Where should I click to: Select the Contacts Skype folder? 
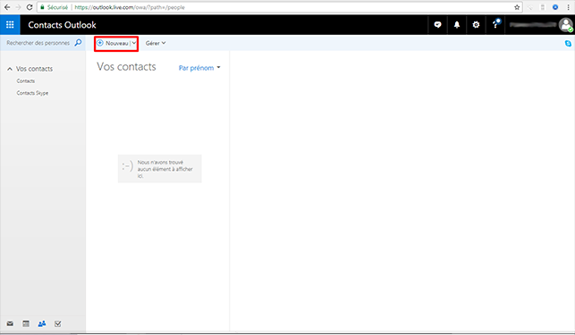pyautogui.click(x=32, y=93)
